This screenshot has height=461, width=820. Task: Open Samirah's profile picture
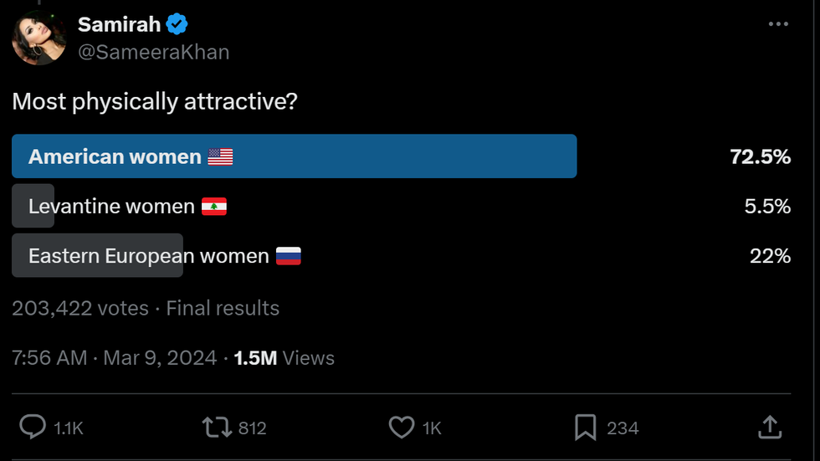[38, 38]
